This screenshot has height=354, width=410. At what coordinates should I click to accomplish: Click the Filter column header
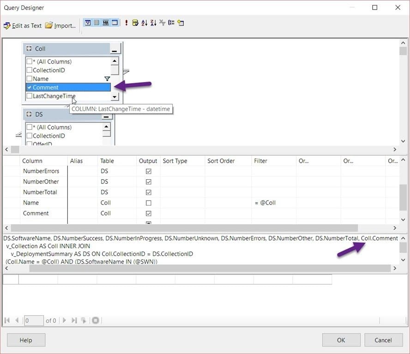pos(274,161)
